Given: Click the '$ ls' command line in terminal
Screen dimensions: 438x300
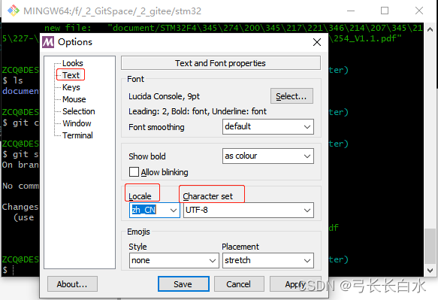Looking at the screenshot, I should pyautogui.click(x=13, y=80).
